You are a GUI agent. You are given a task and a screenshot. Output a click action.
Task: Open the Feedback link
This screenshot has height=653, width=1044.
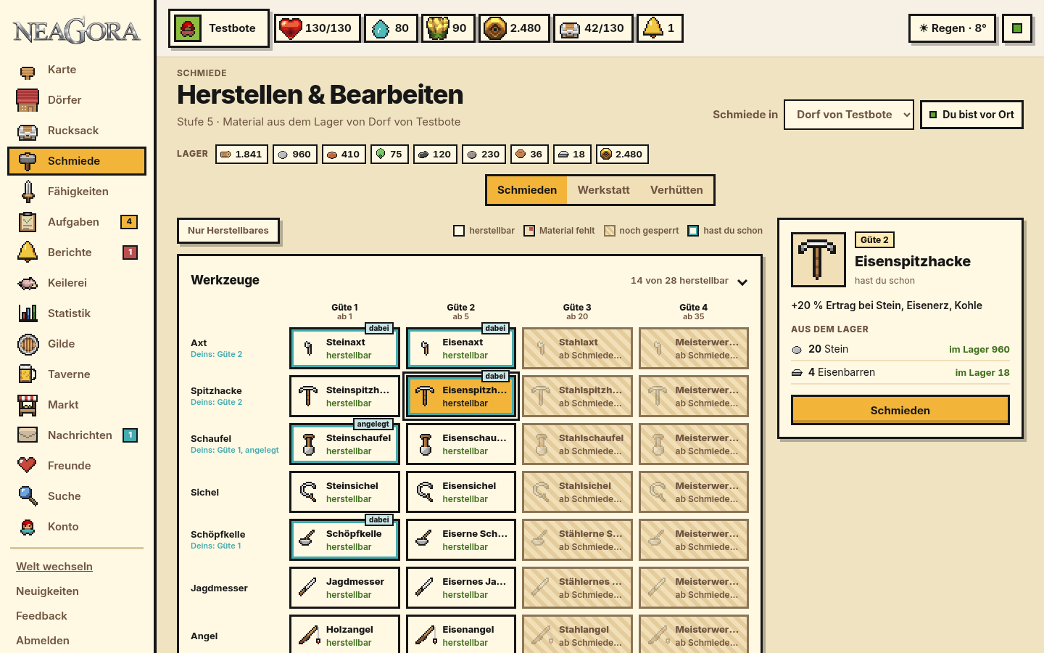pos(41,616)
